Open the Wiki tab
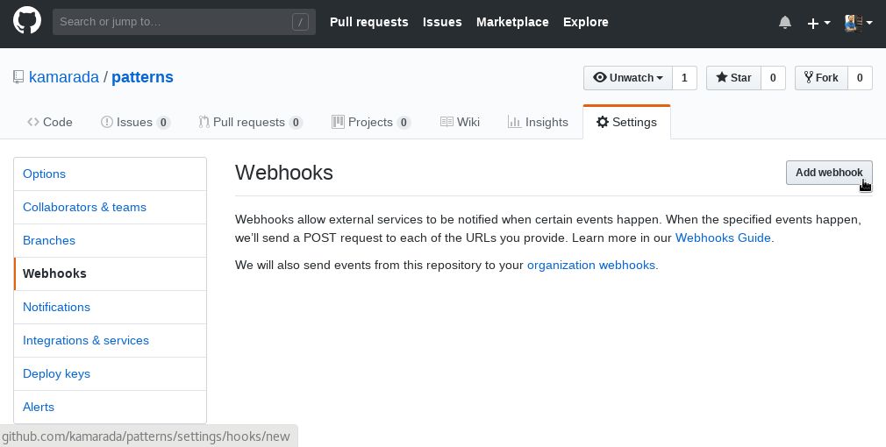Viewport: 886px width, 447px height. click(460, 122)
